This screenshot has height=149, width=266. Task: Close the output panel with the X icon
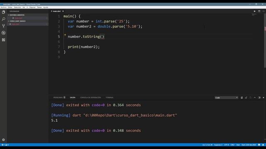coord(264,98)
